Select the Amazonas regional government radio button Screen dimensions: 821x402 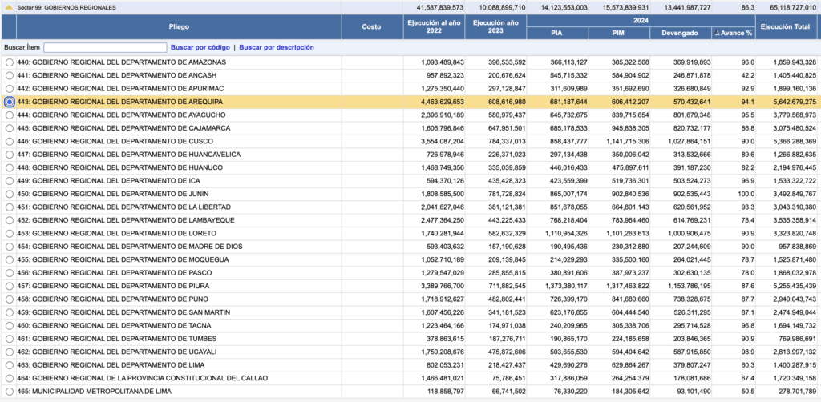[x=9, y=62]
